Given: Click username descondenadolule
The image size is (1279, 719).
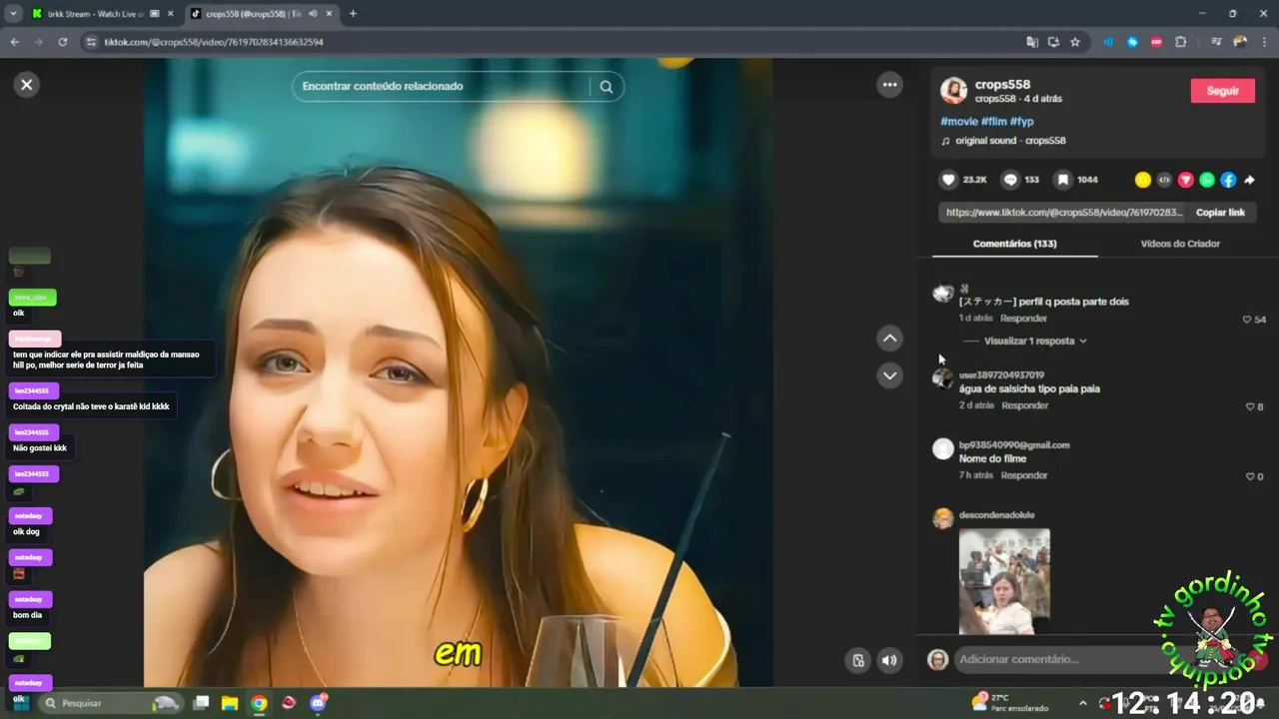Looking at the screenshot, I should pos(996,515).
